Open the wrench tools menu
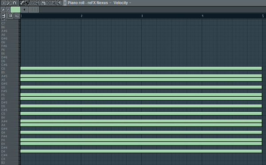 [9, 3]
